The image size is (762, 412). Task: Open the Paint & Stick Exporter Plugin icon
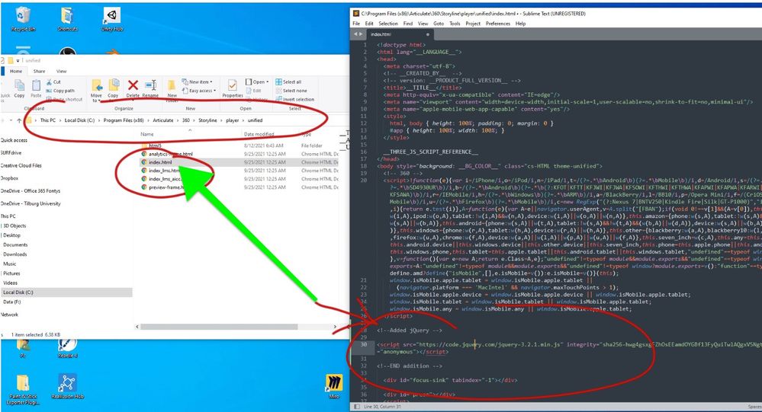(x=23, y=390)
